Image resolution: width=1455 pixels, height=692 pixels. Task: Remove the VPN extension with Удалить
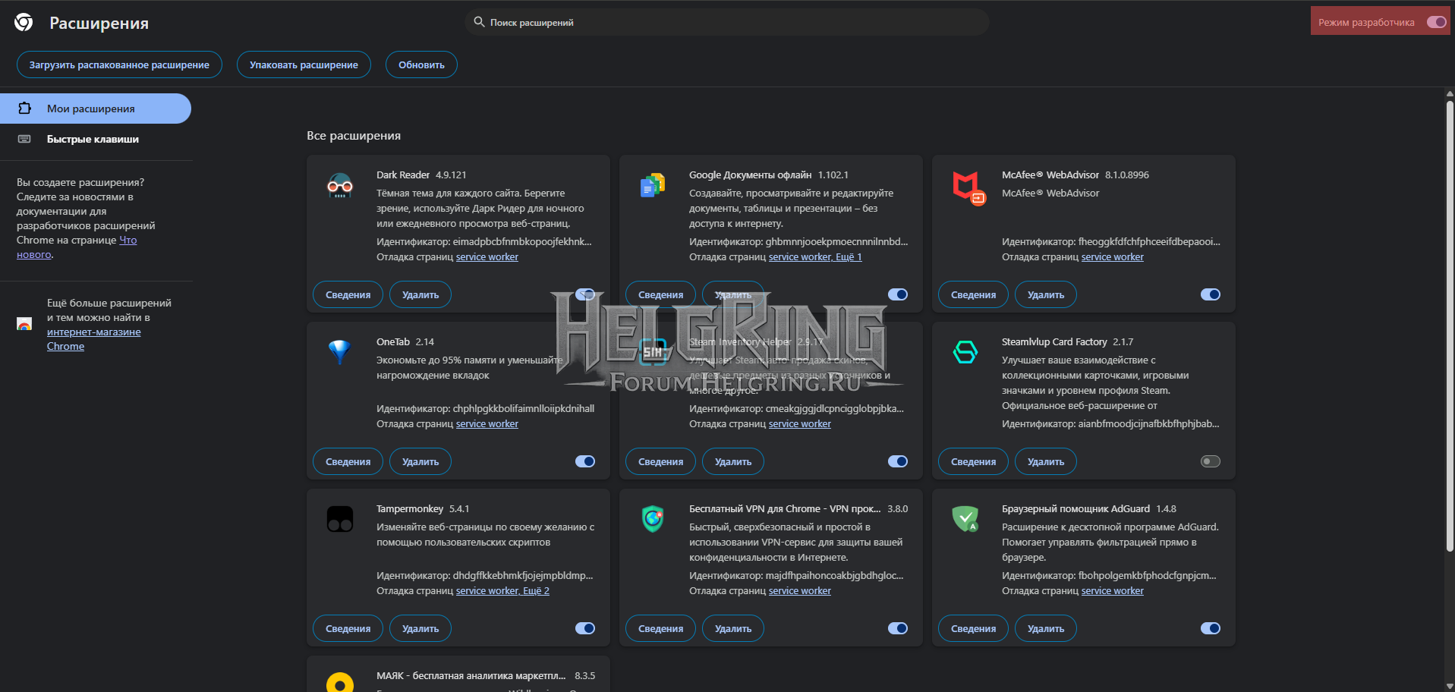[733, 628]
